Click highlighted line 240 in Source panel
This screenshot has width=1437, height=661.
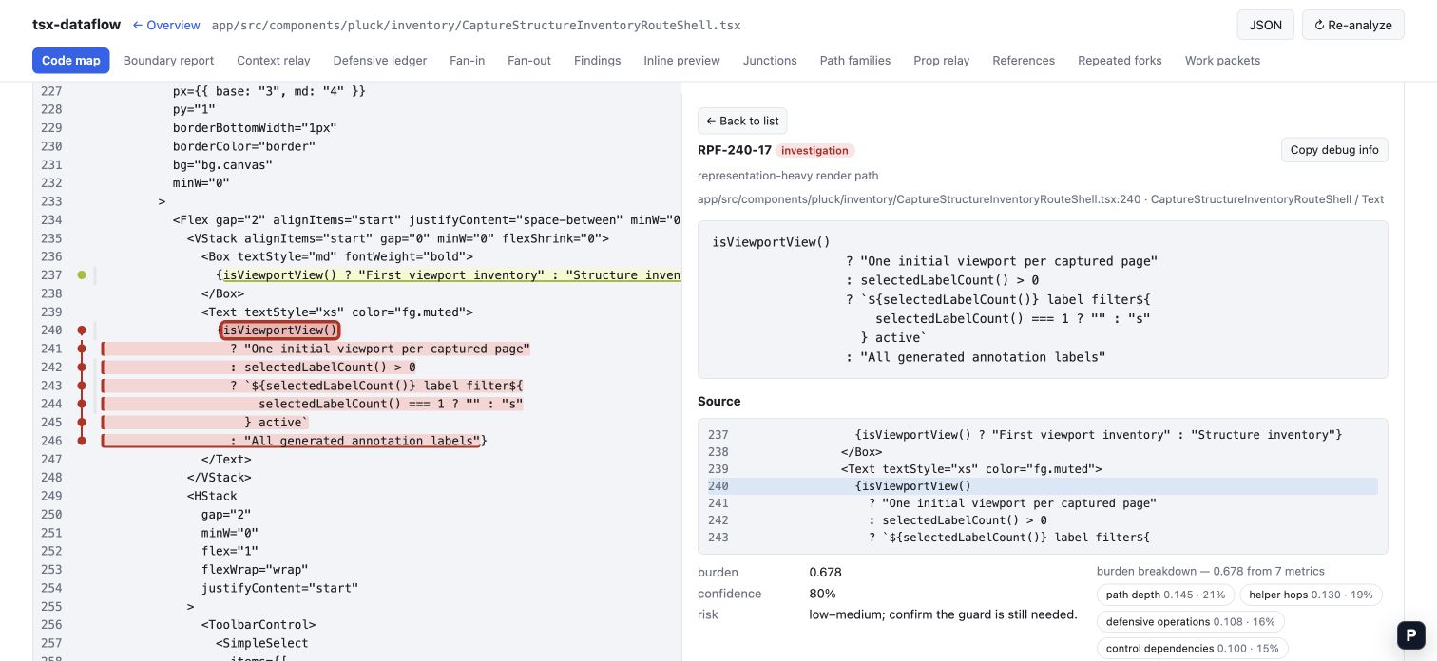point(1043,486)
